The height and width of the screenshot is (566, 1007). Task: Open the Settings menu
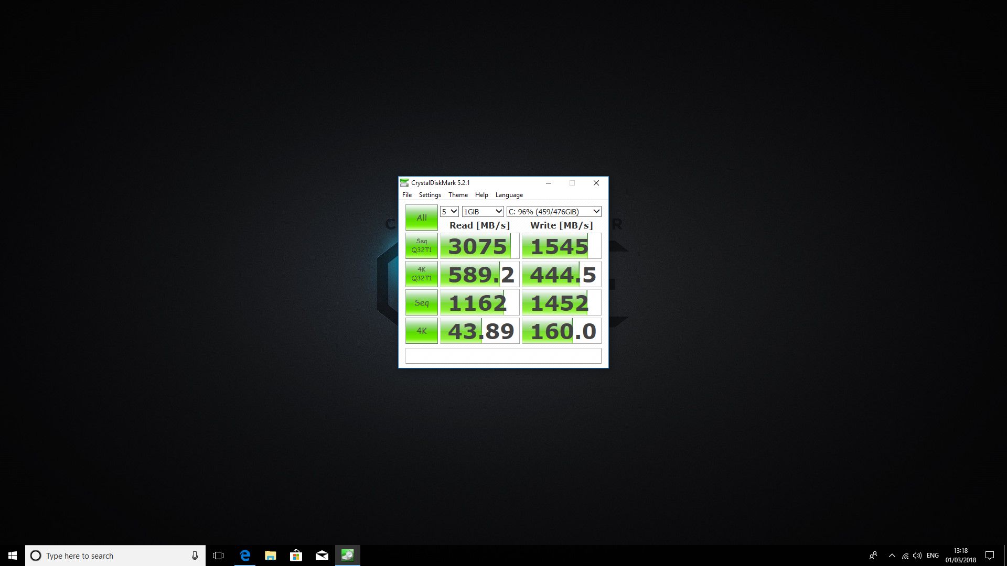click(x=430, y=195)
